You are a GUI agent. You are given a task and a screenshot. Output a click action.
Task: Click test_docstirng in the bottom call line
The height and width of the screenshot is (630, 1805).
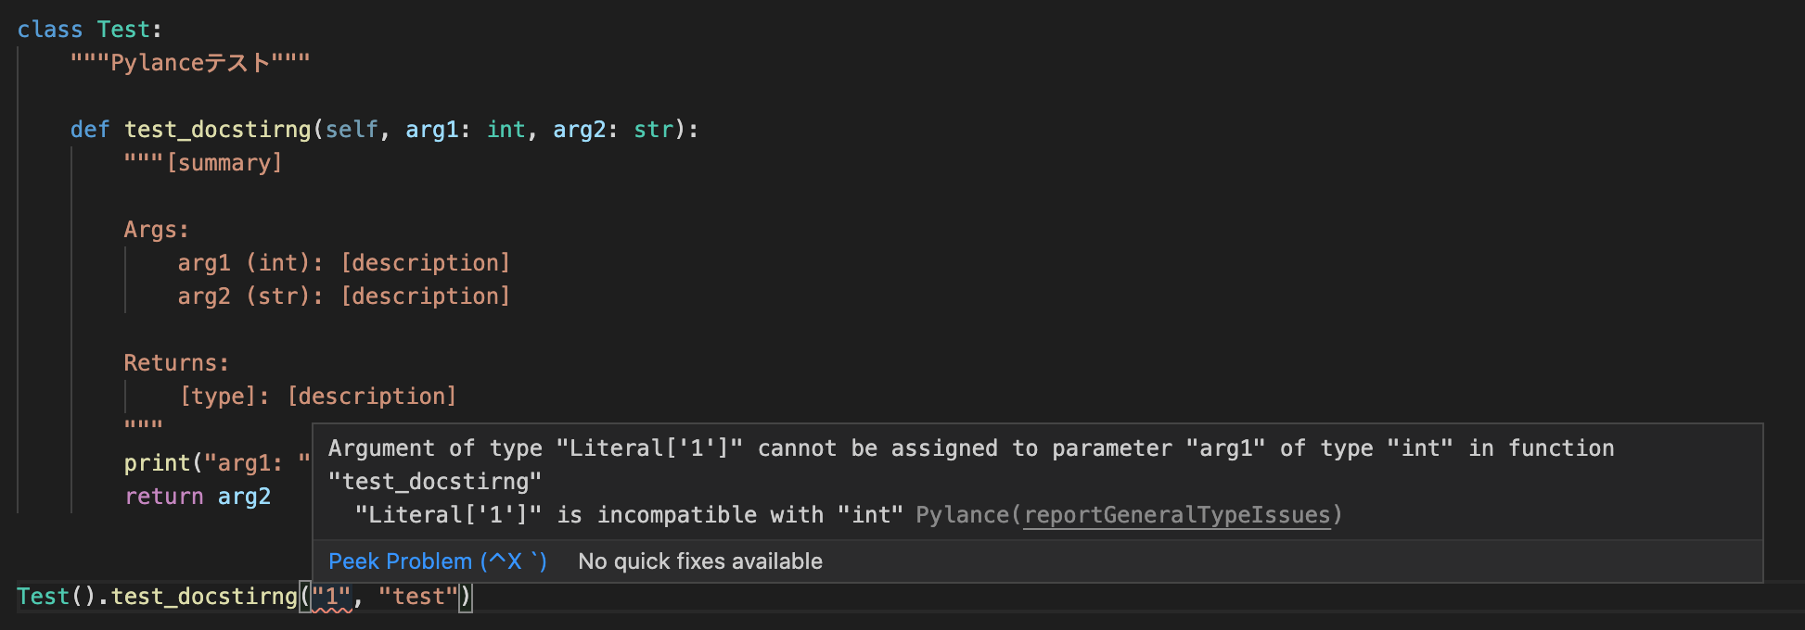tap(204, 597)
